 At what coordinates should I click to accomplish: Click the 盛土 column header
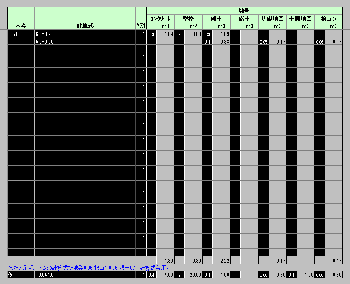244,19
